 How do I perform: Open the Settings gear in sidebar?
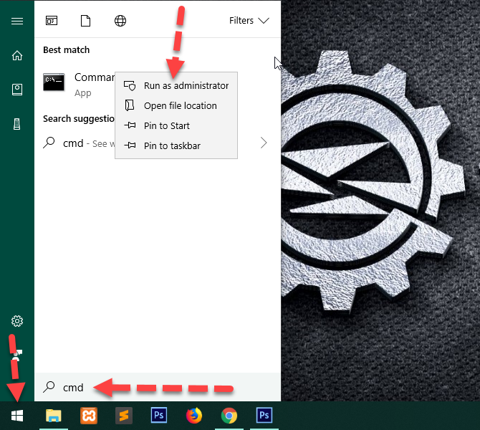[17, 321]
